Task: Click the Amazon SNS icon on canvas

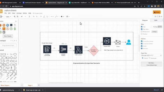Action: pos(107,41)
